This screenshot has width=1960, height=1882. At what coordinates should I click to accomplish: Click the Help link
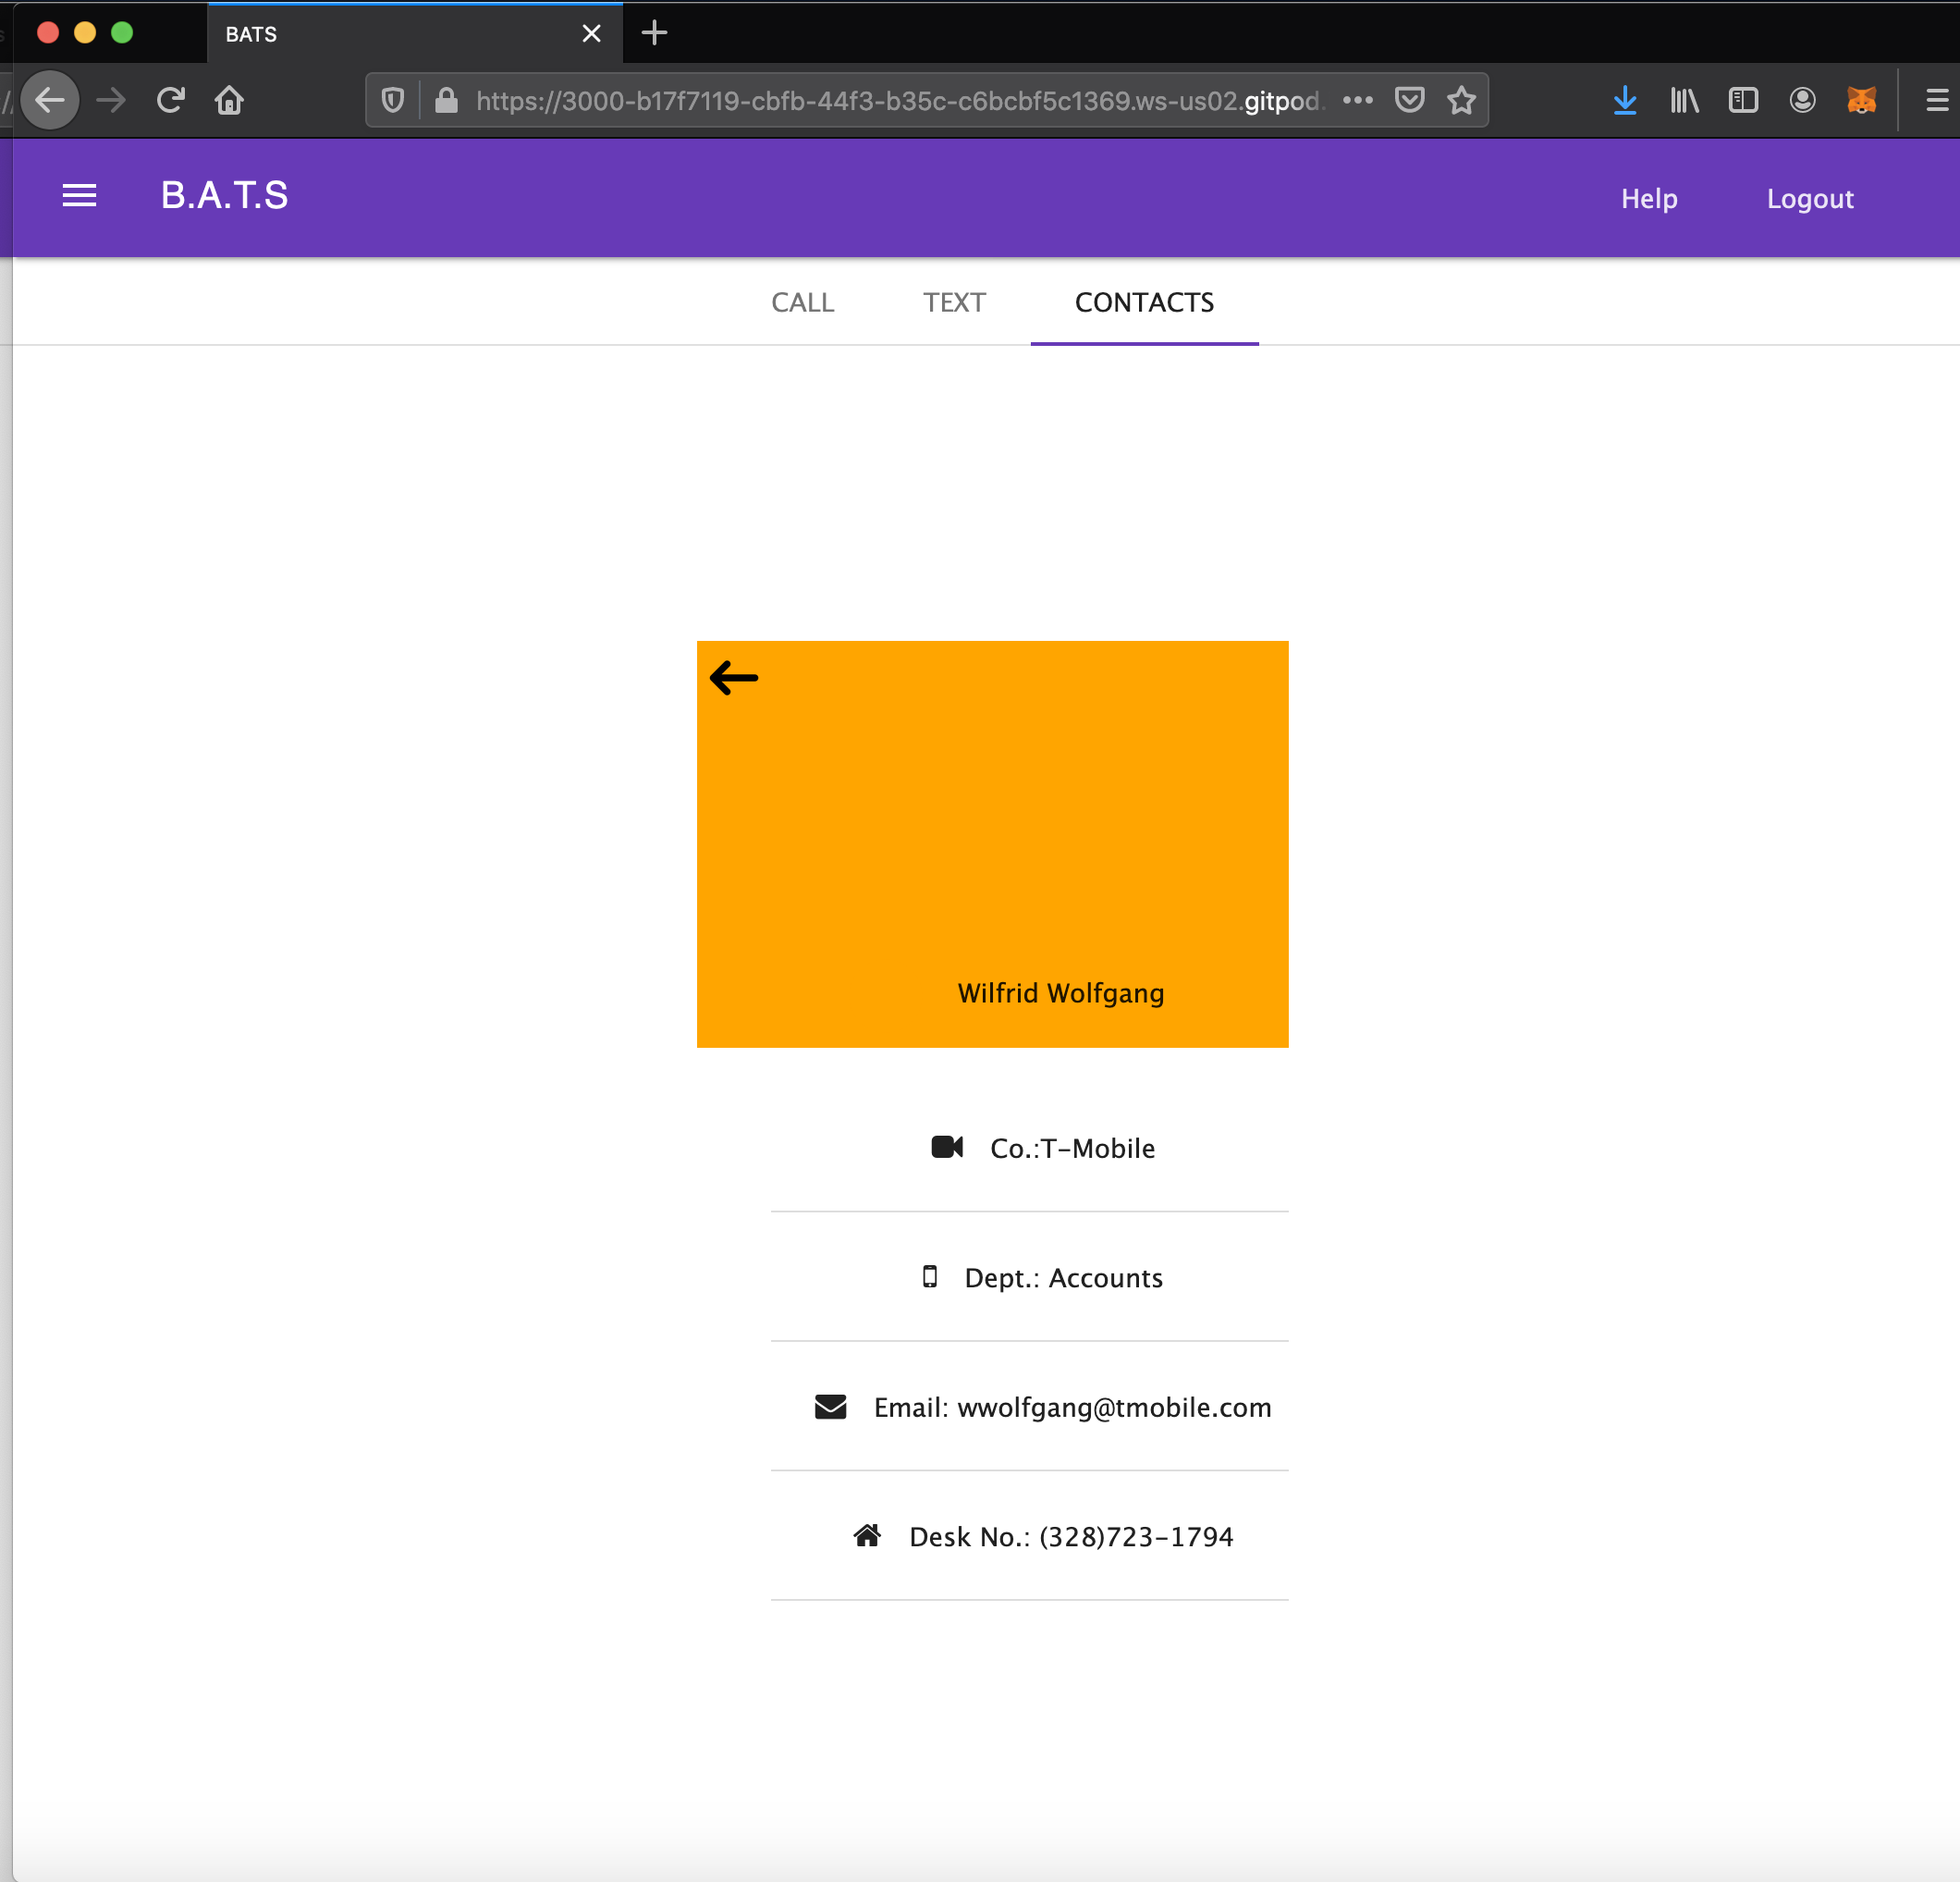[1649, 198]
